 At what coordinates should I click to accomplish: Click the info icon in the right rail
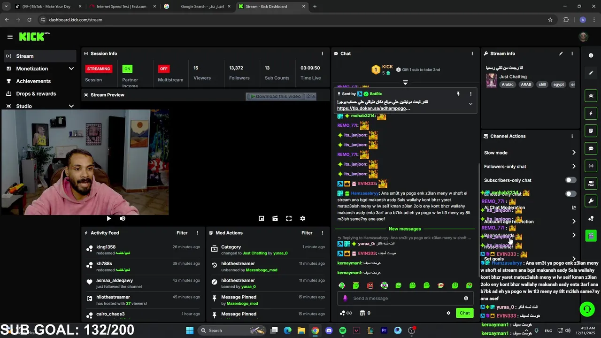pyautogui.click(x=591, y=55)
